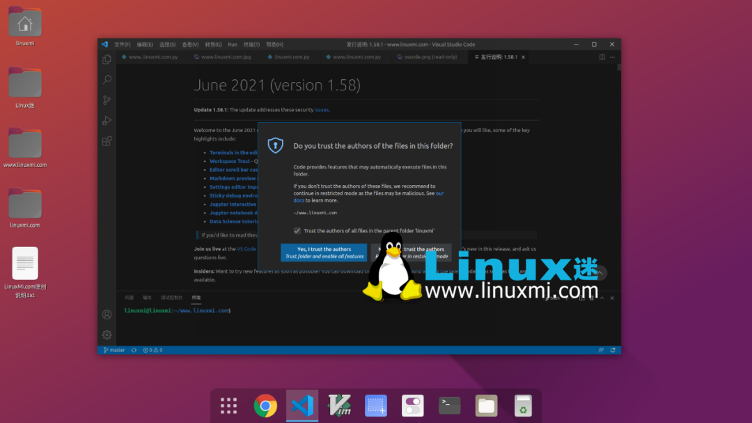Show the applications grid from the dock
Viewport: 752px width, 423px height.
point(229,406)
